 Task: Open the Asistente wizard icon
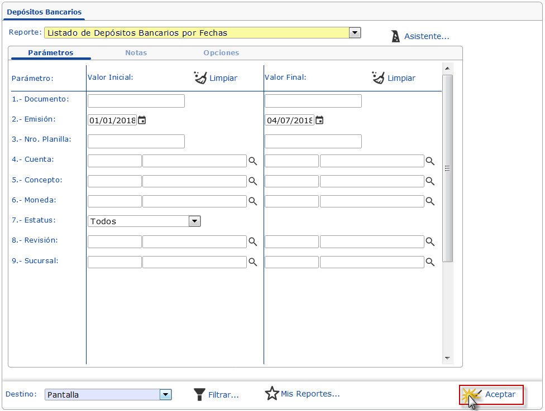395,36
